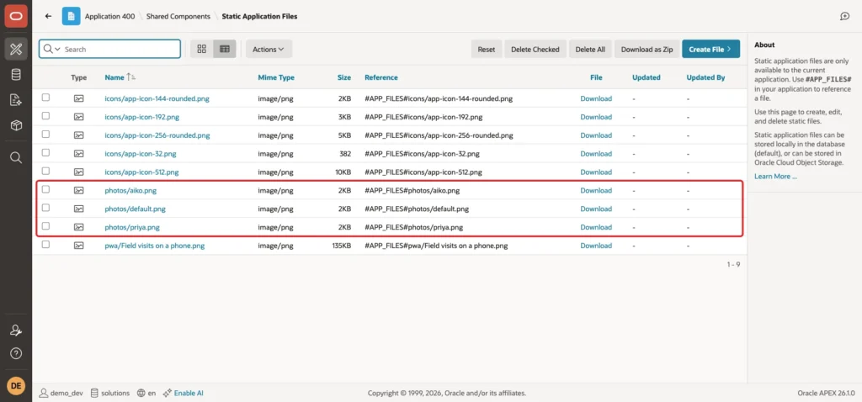This screenshot has height=402, width=862.
Task: Click the #APP_FILES#photos/default.png reference text
Action: pos(417,209)
